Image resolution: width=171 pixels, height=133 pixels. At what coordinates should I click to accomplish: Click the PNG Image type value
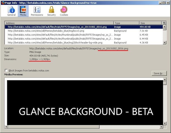click(x=35, y=52)
